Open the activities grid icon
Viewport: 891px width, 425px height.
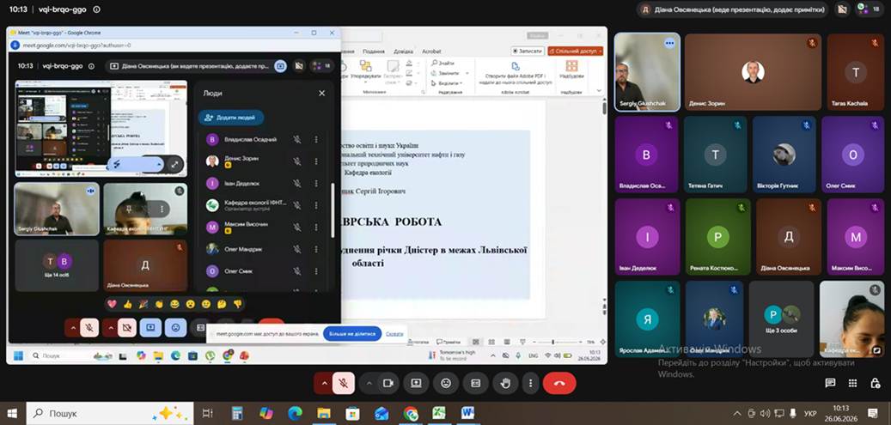(x=852, y=384)
